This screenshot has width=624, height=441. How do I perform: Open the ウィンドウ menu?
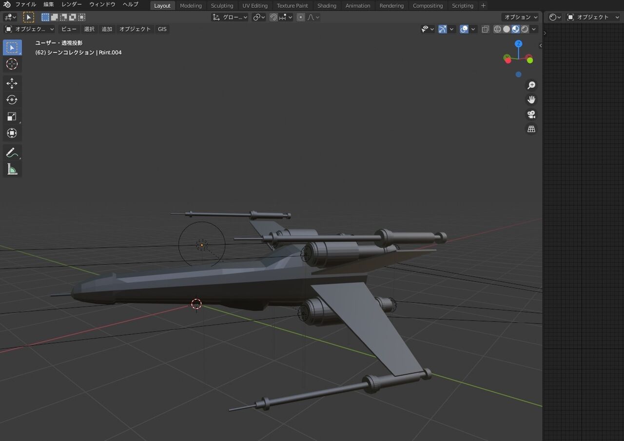pos(102,5)
